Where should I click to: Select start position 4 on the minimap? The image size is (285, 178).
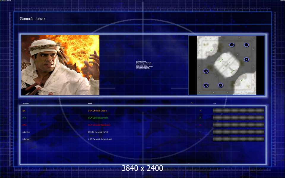[x=232, y=45]
